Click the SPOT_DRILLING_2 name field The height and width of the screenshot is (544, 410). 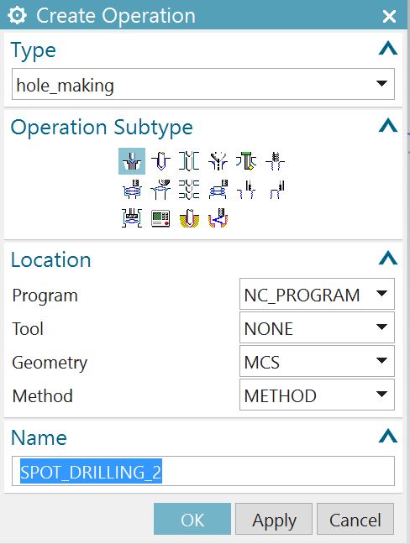coord(203,471)
